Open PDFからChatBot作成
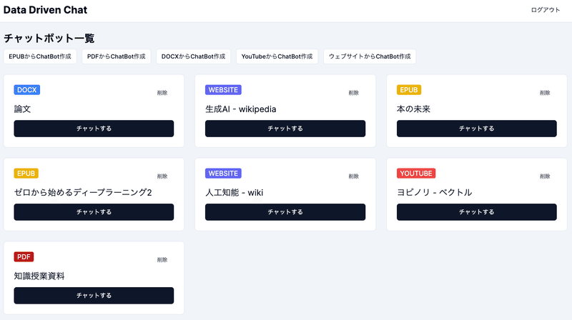The height and width of the screenshot is (320, 572). click(x=116, y=56)
